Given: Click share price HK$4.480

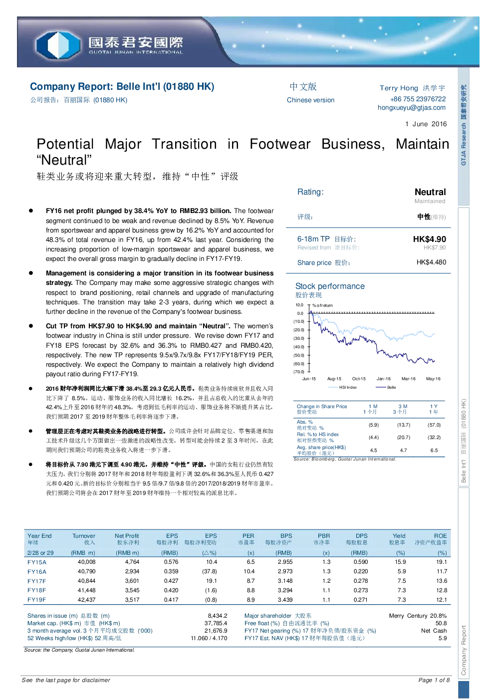Looking at the screenshot, I should click(431, 262).
